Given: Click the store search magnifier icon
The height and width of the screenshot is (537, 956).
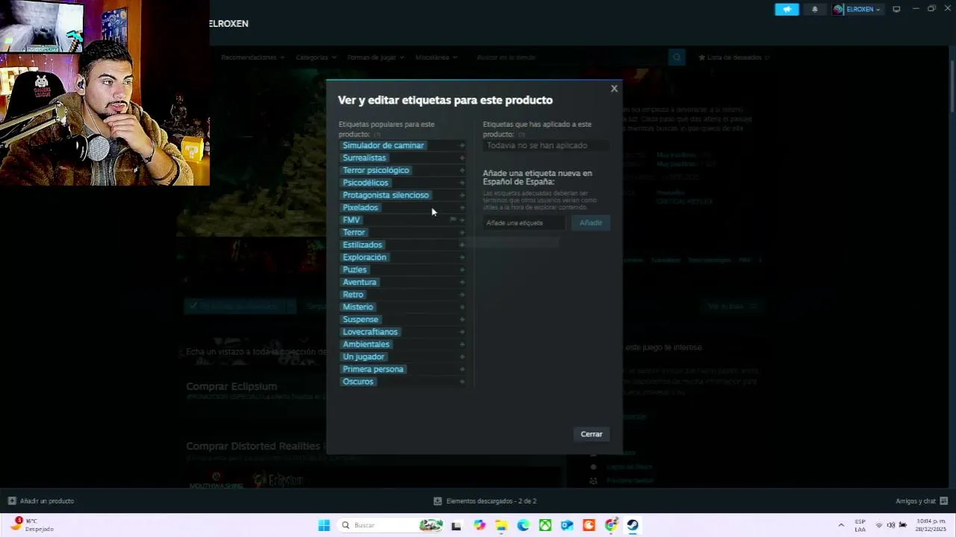Looking at the screenshot, I should click(677, 57).
